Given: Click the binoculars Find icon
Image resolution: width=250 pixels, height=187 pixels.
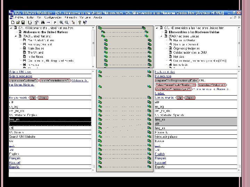Looking at the screenshot, I should pos(43,23).
